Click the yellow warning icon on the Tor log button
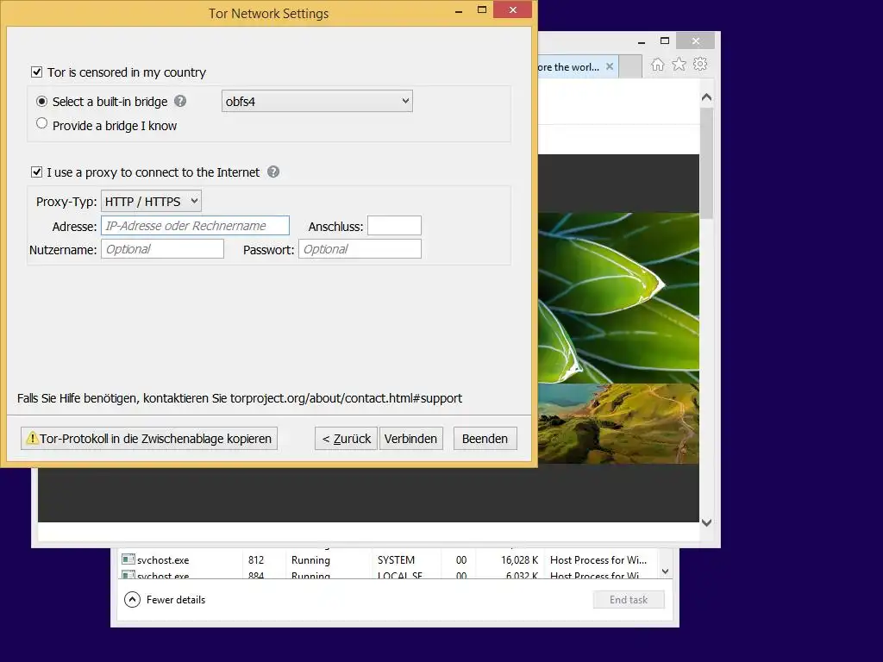This screenshot has width=883, height=662. tap(32, 438)
